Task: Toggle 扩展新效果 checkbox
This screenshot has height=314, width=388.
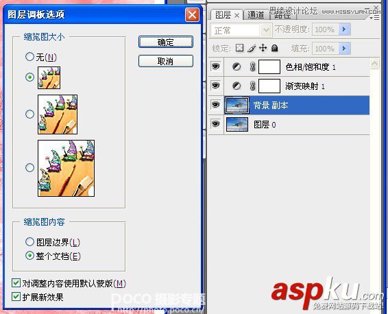Action: [x=16, y=297]
